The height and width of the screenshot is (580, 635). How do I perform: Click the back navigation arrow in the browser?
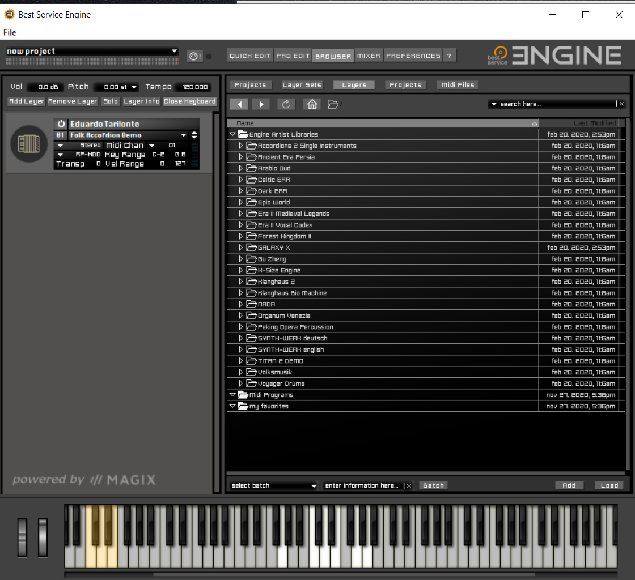coord(239,104)
